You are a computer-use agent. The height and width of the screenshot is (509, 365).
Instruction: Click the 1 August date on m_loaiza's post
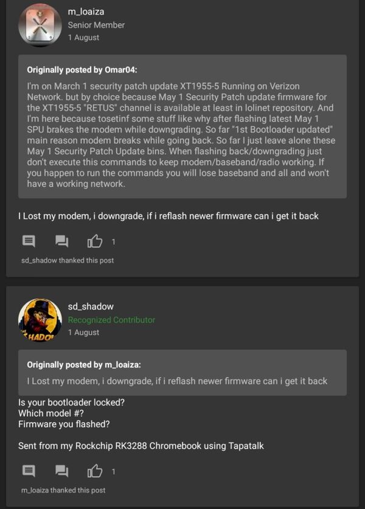[x=83, y=38]
